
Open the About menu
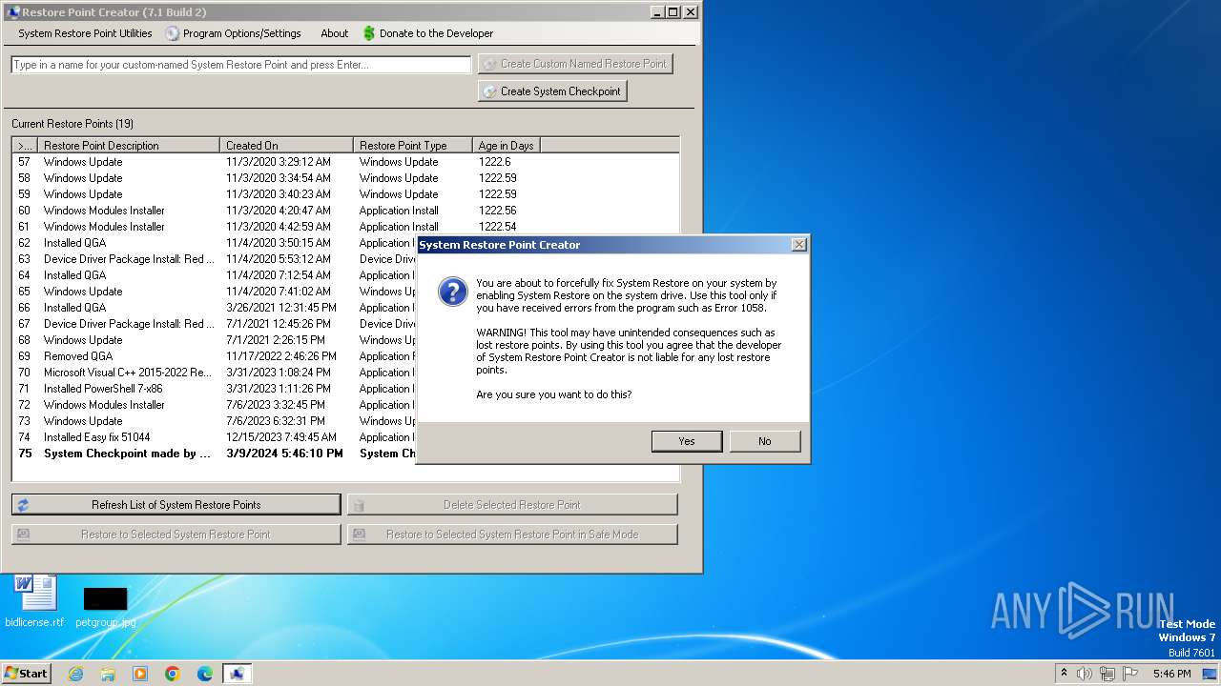(x=335, y=33)
